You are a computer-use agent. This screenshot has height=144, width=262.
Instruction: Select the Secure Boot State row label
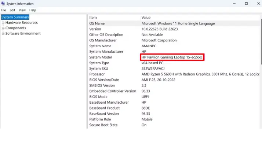click(103, 125)
